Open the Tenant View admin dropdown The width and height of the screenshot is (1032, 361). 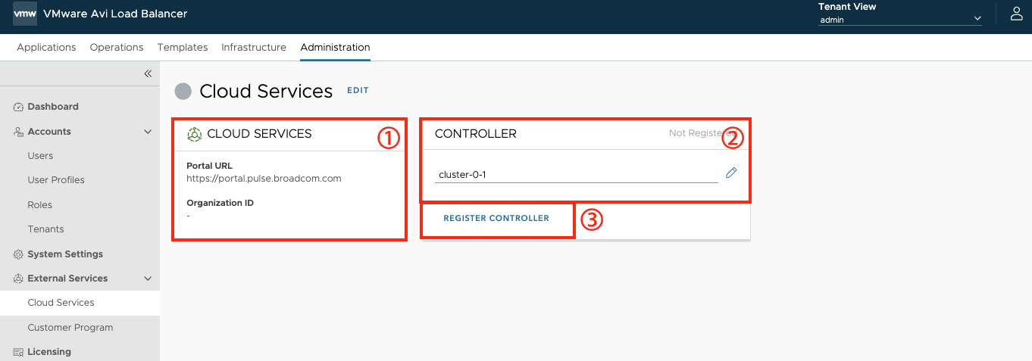tap(900, 20)
